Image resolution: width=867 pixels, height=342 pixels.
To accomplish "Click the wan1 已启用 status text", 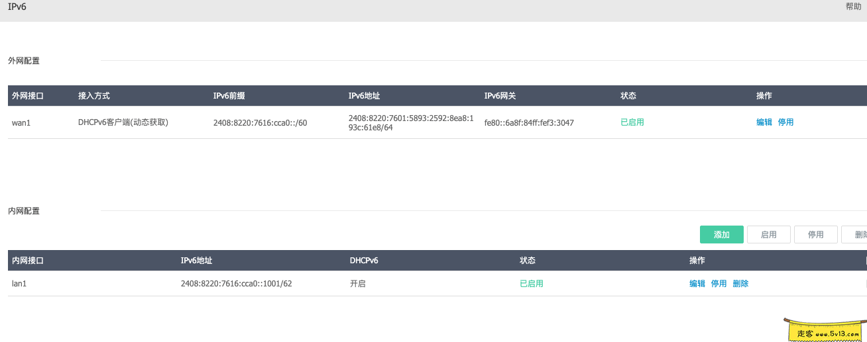I will pos(632,122).
